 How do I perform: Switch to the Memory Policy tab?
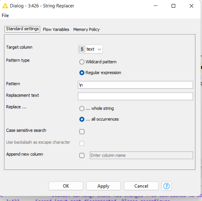[86, 30]
